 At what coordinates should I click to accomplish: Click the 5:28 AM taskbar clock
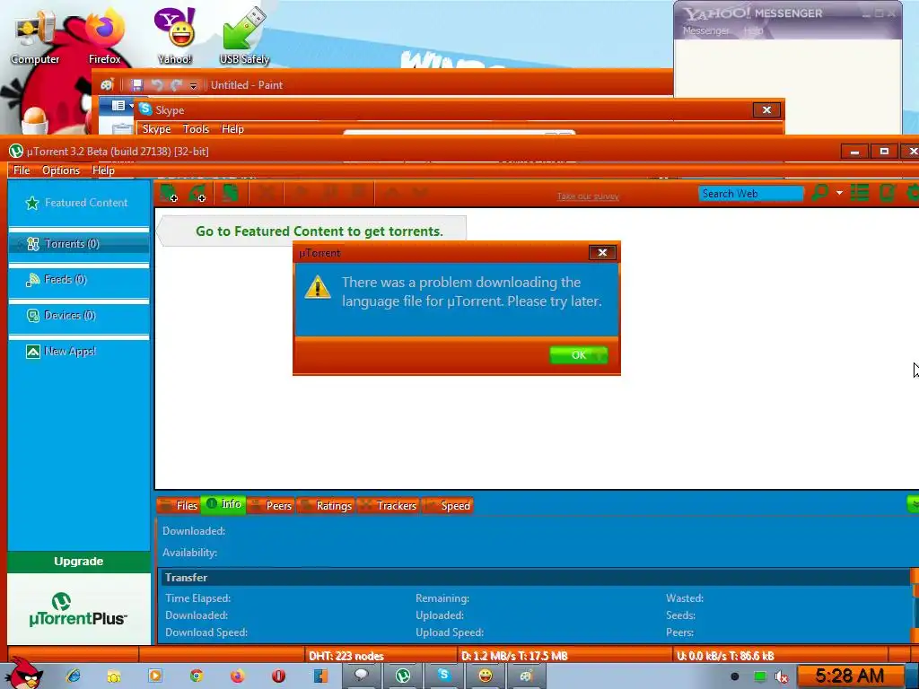[x=849, y=676]
